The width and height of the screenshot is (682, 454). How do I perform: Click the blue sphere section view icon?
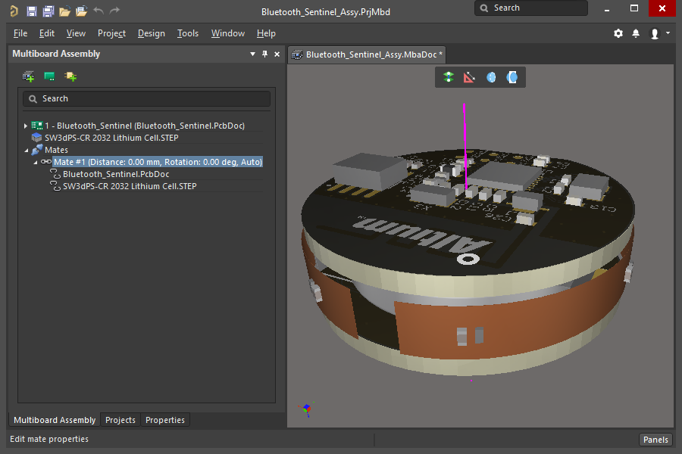(491, 77)
